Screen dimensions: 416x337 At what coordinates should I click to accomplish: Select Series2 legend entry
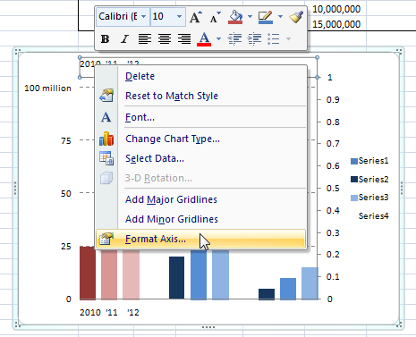pyautogui.click(x=369, y=180)
